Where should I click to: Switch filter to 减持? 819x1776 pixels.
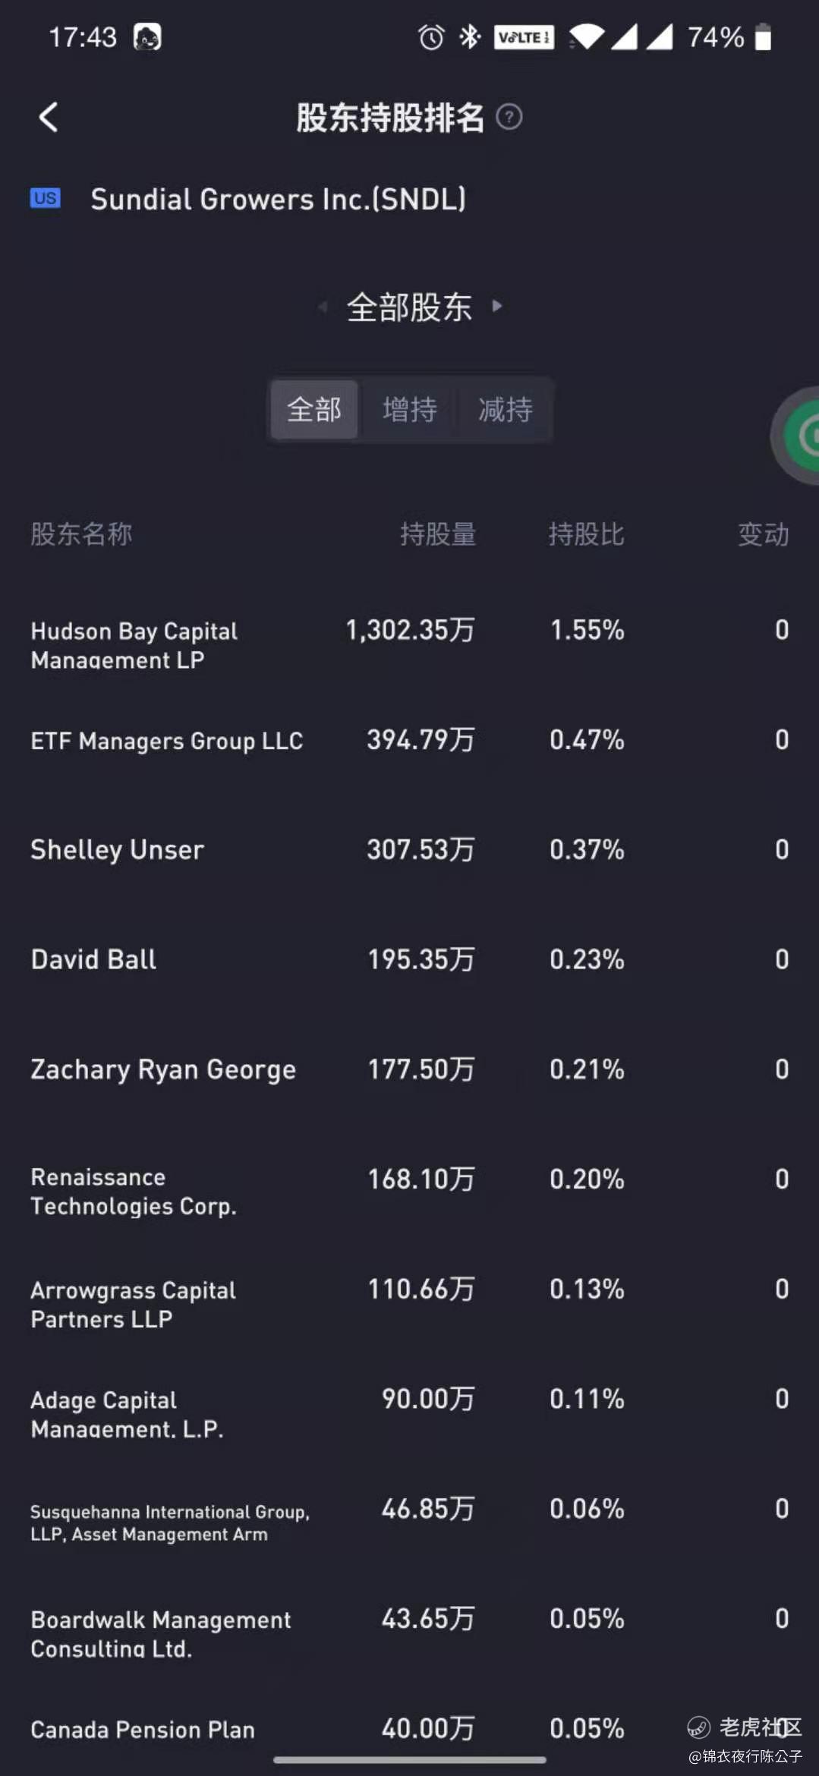pyautogui.click(x=506, y=410)
